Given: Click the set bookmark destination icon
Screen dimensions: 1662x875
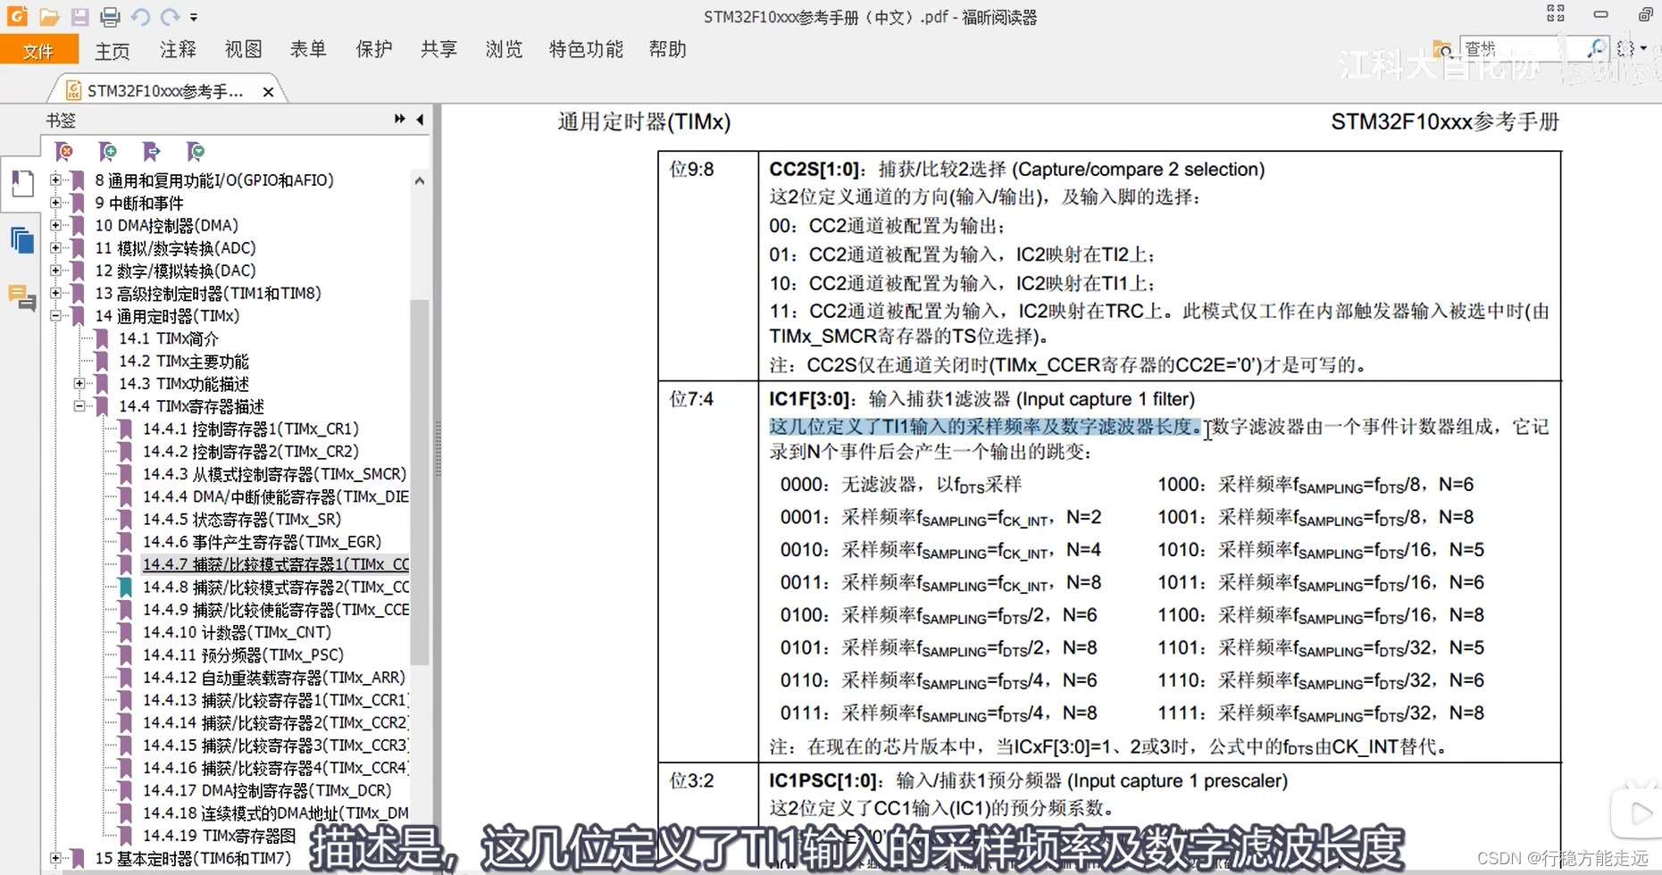Looking at the screenshot, I should [x=151, y=152].
